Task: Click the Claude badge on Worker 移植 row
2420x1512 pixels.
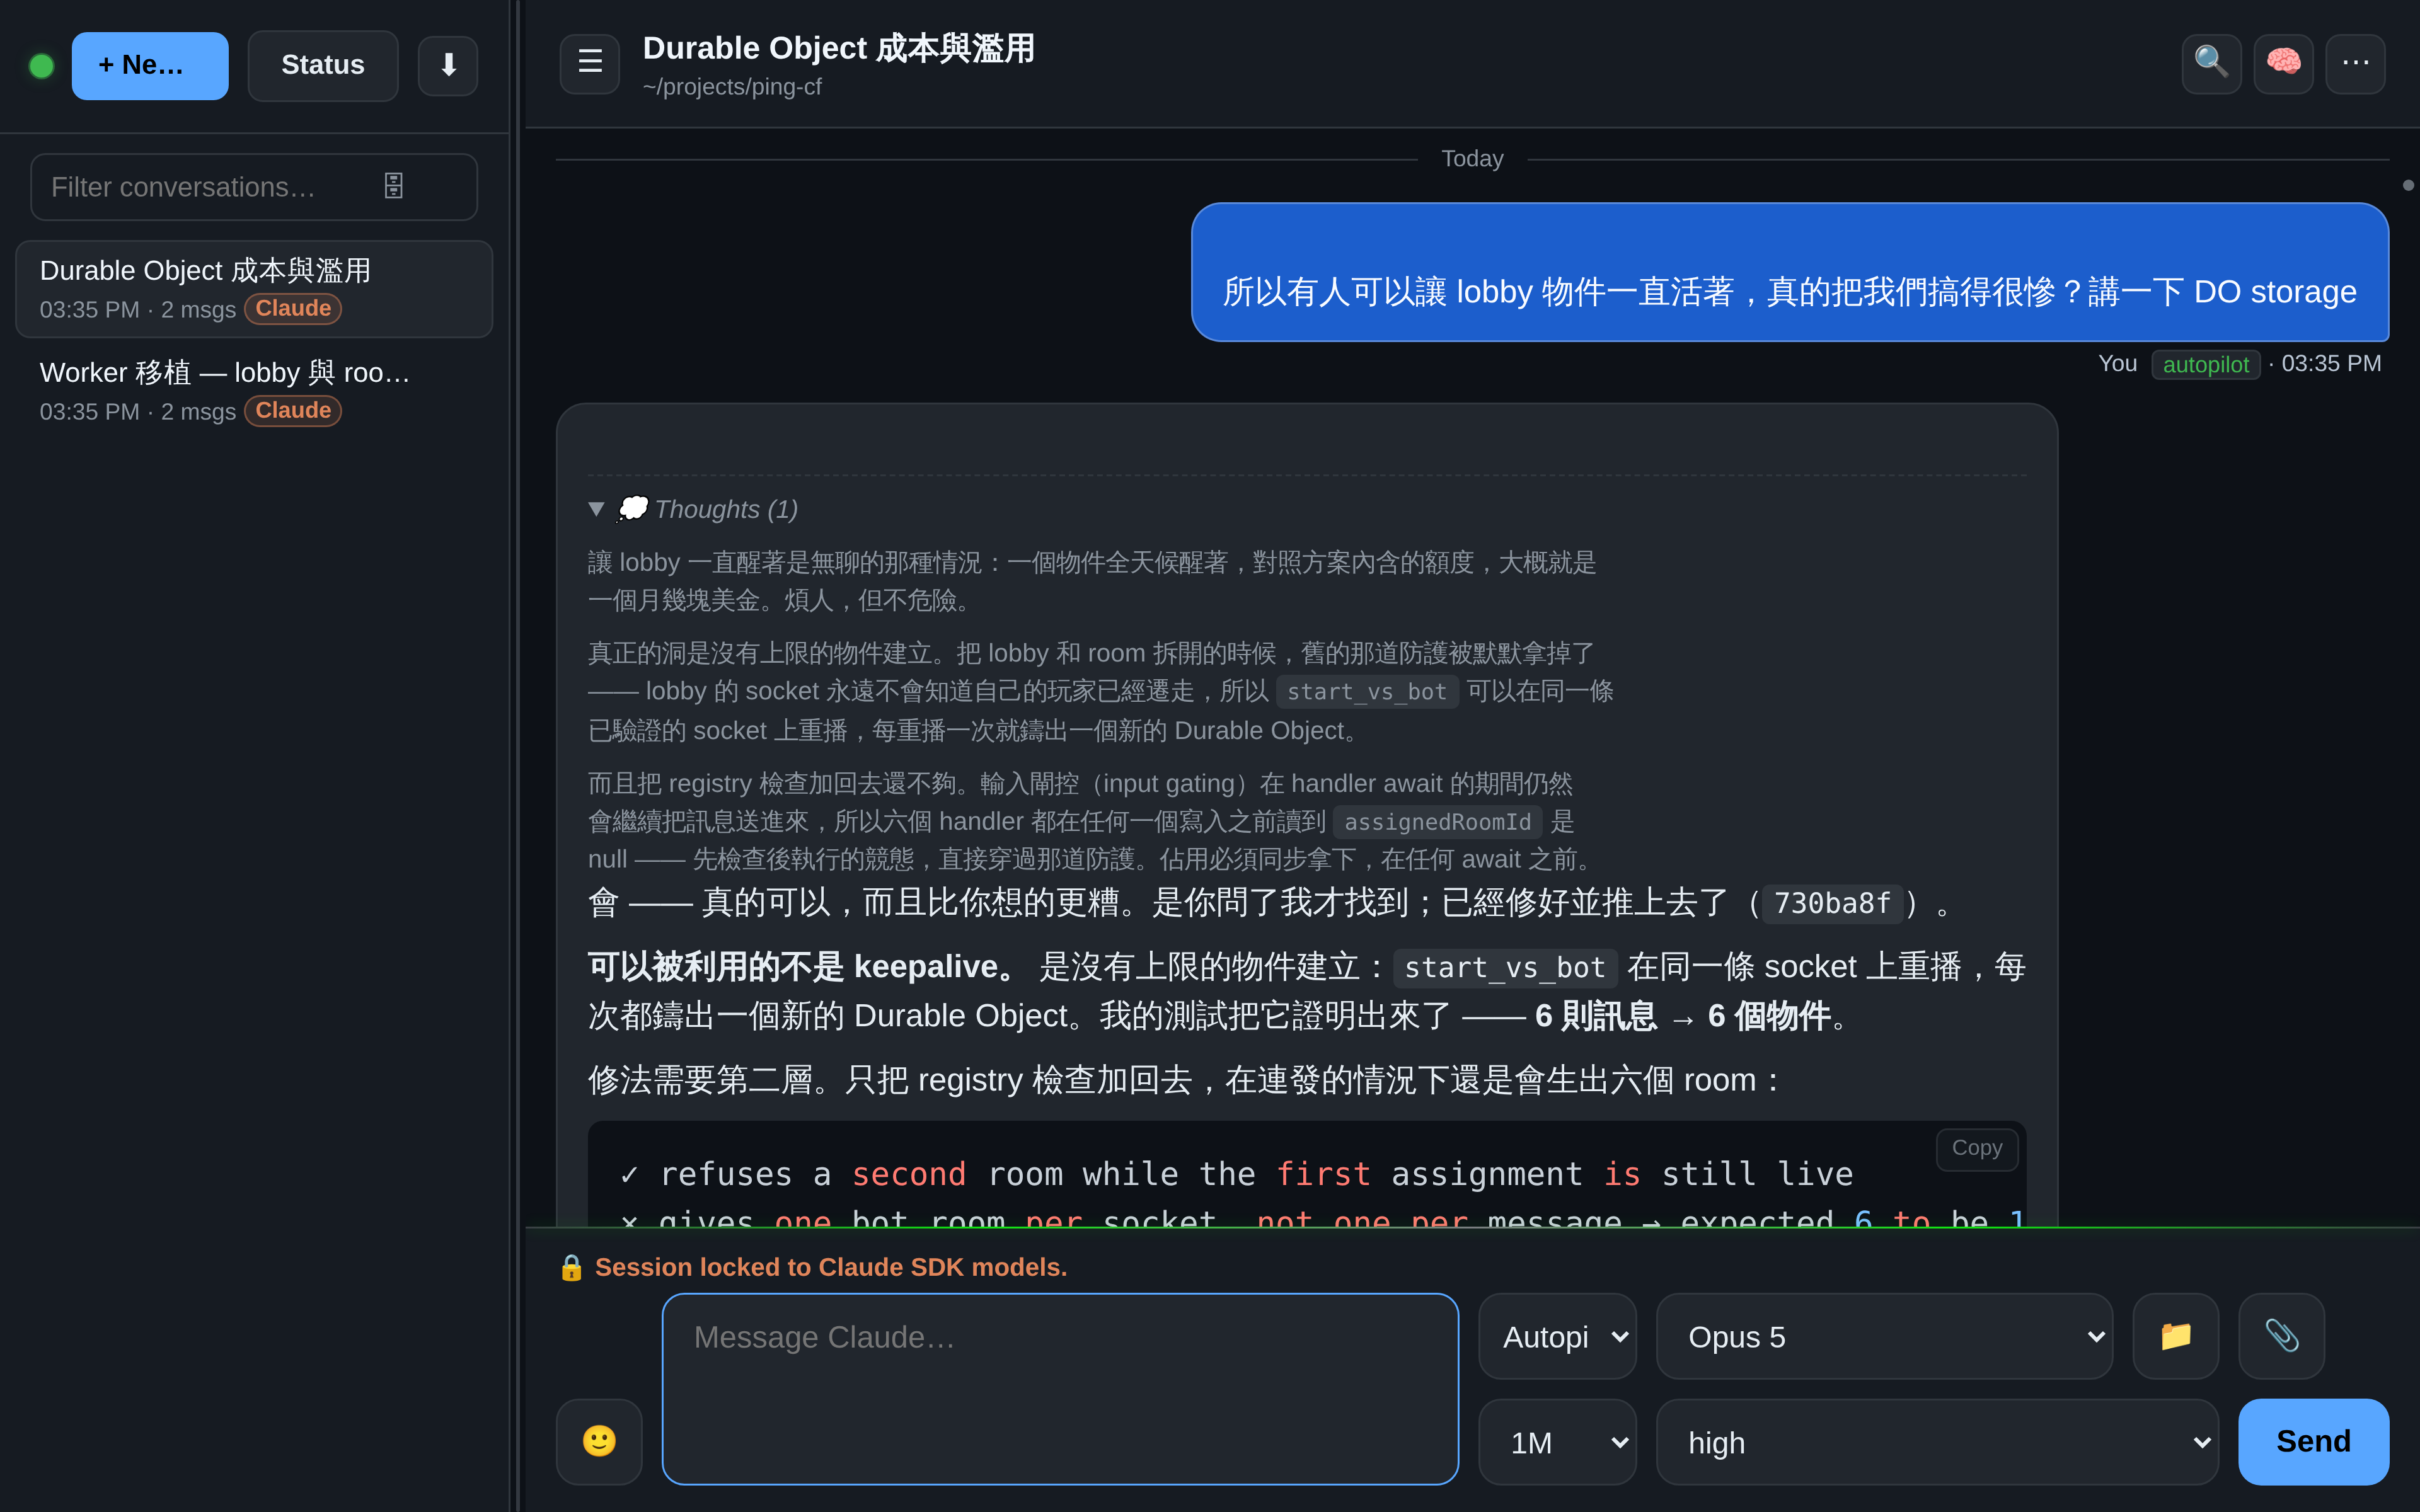Action: (x=293, y=410)
